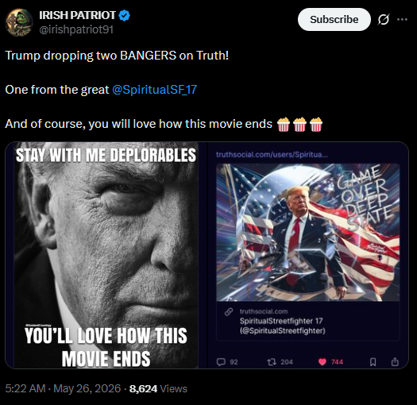Click the share upload icon
Screen dimensions: 417x405
[x=395, y=361]
